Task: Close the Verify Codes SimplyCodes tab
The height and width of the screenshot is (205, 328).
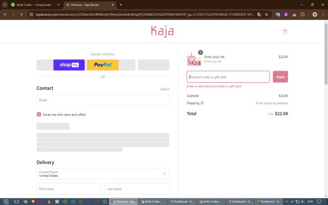Action: [x=58, y=5]
